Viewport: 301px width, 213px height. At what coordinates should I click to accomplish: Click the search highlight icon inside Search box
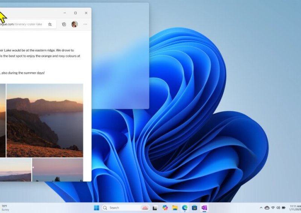click(x=145, y=208)
